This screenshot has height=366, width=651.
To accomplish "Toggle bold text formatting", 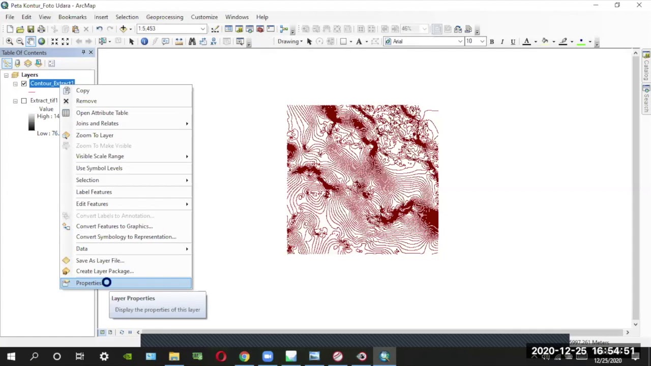I will (492, 41).
